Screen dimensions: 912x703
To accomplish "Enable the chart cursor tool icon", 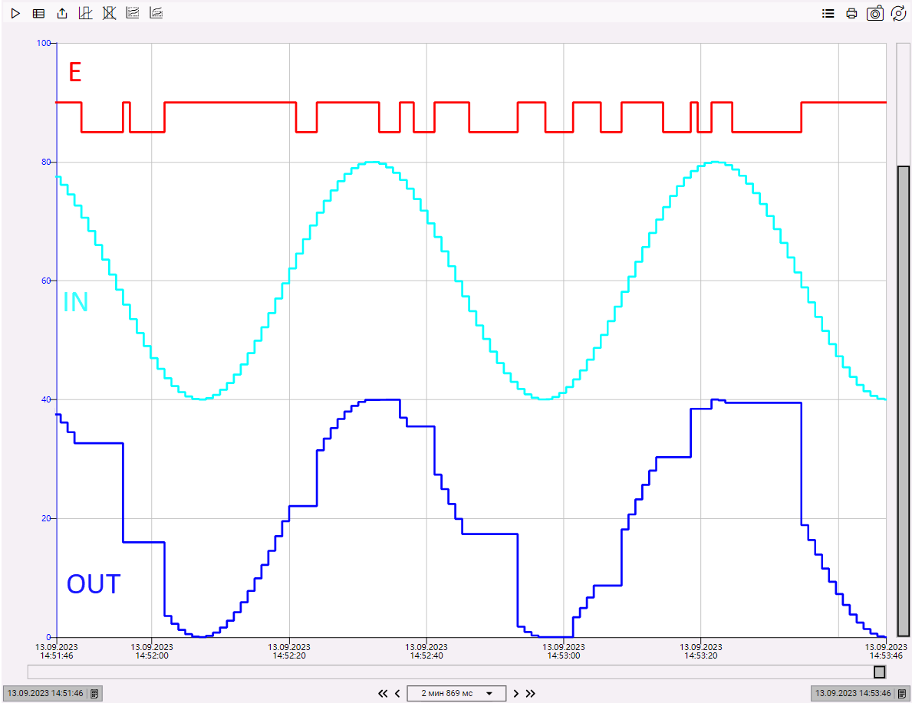I will pos(85,13).
